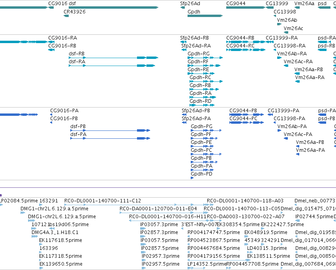
Task: Click transcript Sfp26Ad-RB
Action: coord(194,38)
